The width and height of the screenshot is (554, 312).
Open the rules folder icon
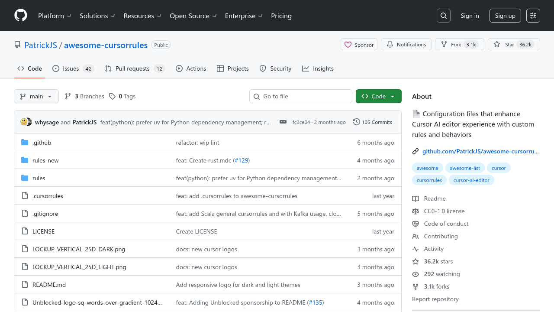[x=25, y=178]
